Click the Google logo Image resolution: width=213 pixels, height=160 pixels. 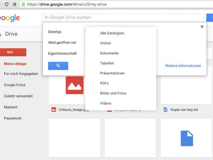[x=10, y=18]
